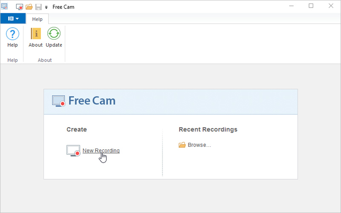Switch to the Help ribbon tab

(37, 19)
